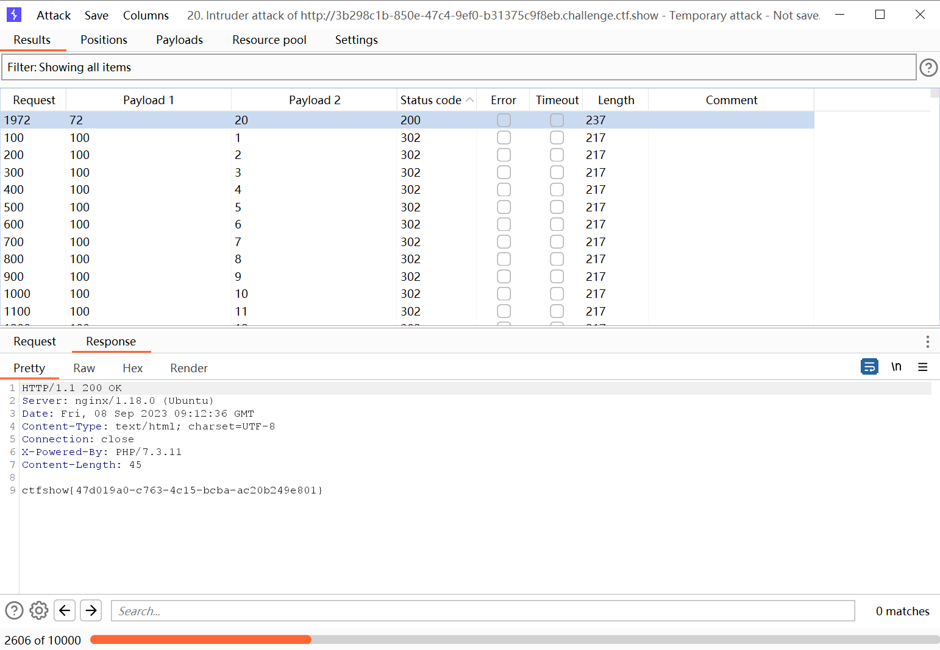Click the search settings gear icon
Screen dimensions: 940x650
(x=39, y=610)
